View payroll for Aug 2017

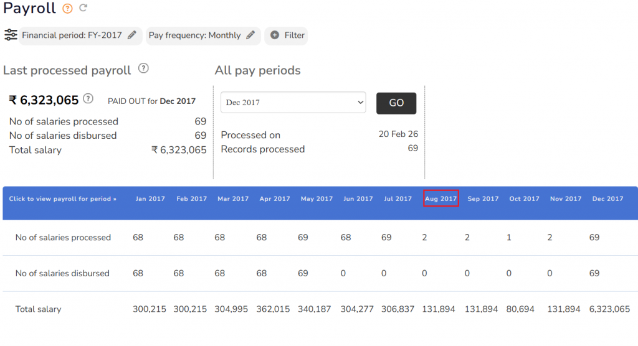point(441,199)
